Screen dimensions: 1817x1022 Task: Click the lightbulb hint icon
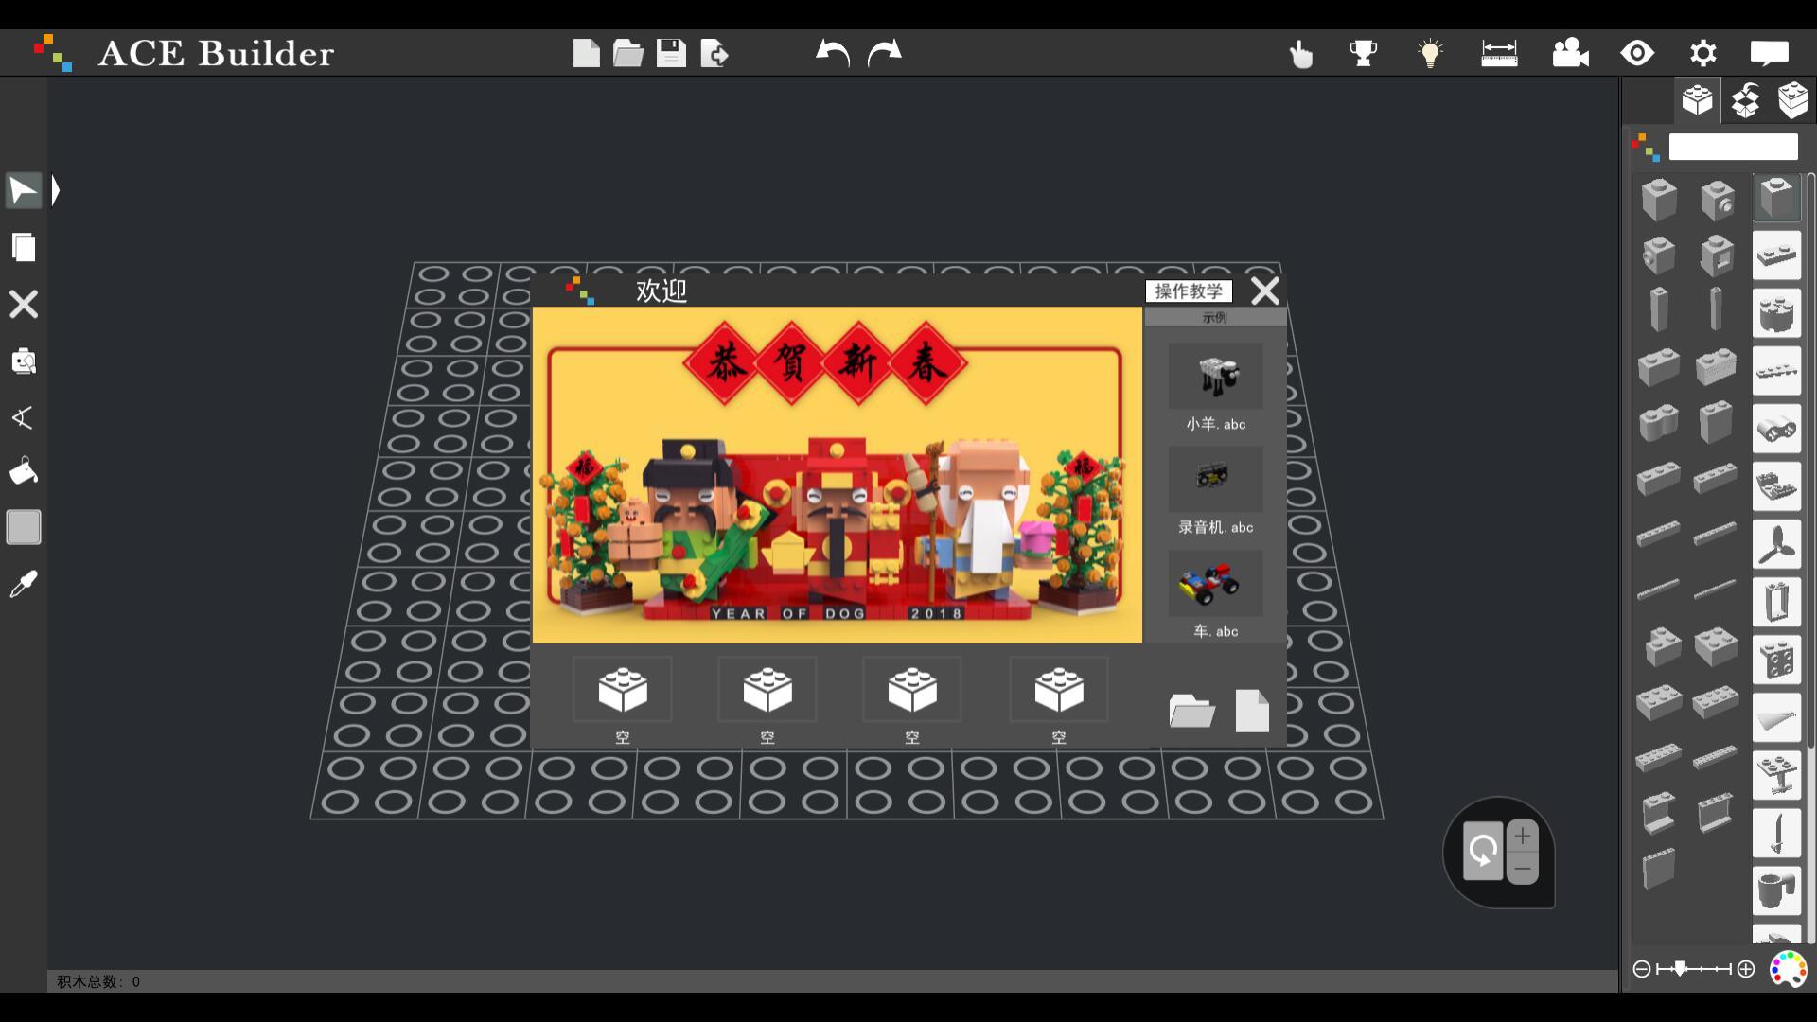tap(1430, 53)
